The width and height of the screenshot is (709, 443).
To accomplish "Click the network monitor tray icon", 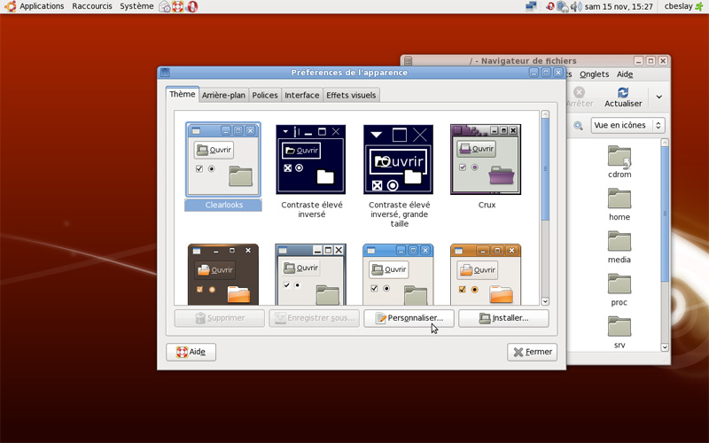I will point(531,6).
